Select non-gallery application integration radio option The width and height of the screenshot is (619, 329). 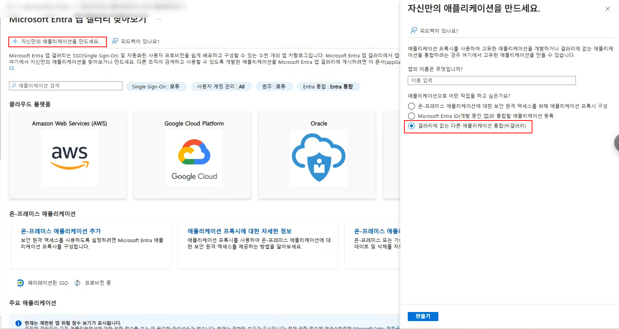tap(412, 126)
